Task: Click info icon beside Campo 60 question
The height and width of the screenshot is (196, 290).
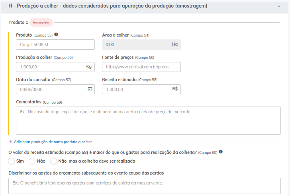Action: pyautogui.click(x=221, y=152)
